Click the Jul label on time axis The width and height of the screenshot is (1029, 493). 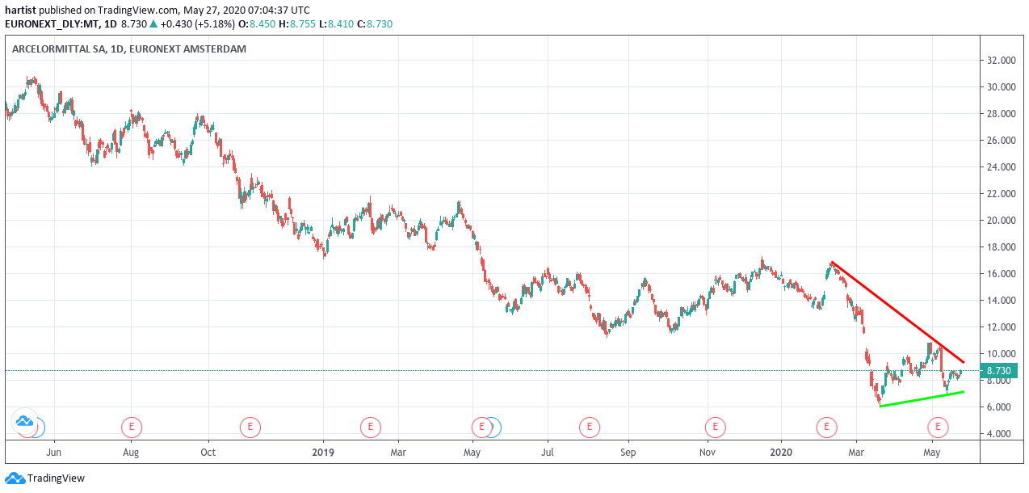pyautogui.click(x=548, y=453)
